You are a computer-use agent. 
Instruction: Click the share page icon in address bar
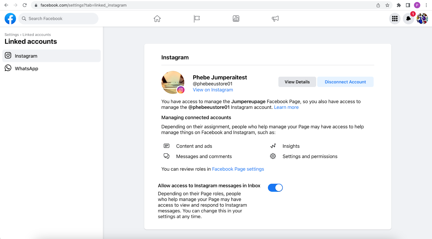click(x=378, y=5)
